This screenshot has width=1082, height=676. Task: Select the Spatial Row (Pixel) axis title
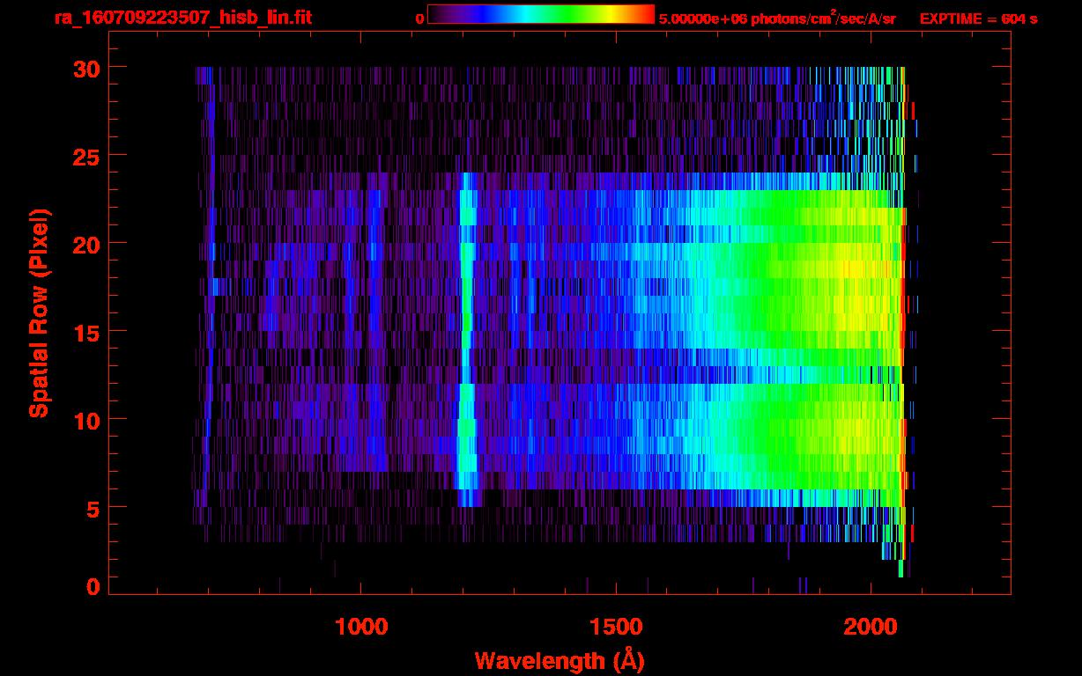coord(39,312)
